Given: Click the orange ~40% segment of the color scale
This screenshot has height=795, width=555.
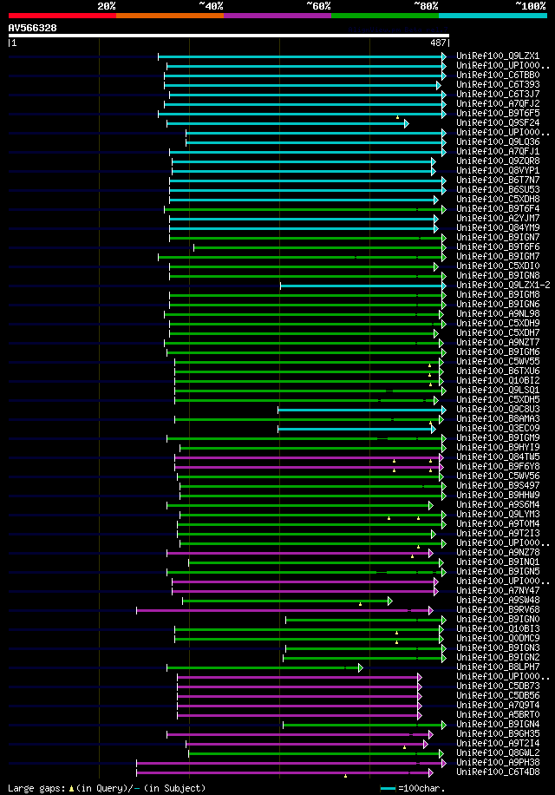Looking at the screenshot, I should point(170,16).
